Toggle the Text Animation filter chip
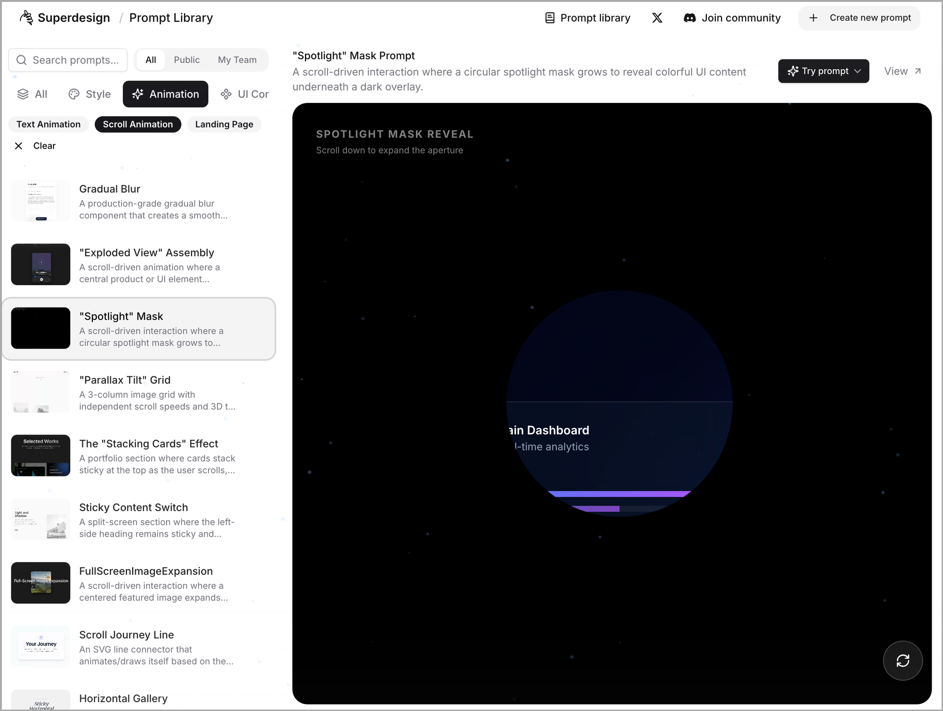This screenshot has width=943, height=711. click(x=49, y=125)
